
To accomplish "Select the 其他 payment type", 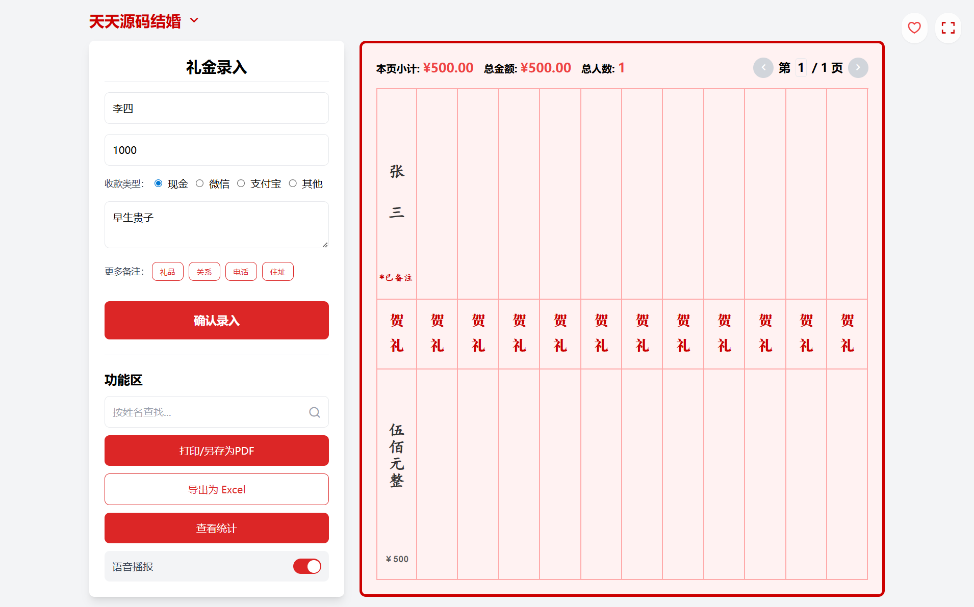I will coord(293,183).
